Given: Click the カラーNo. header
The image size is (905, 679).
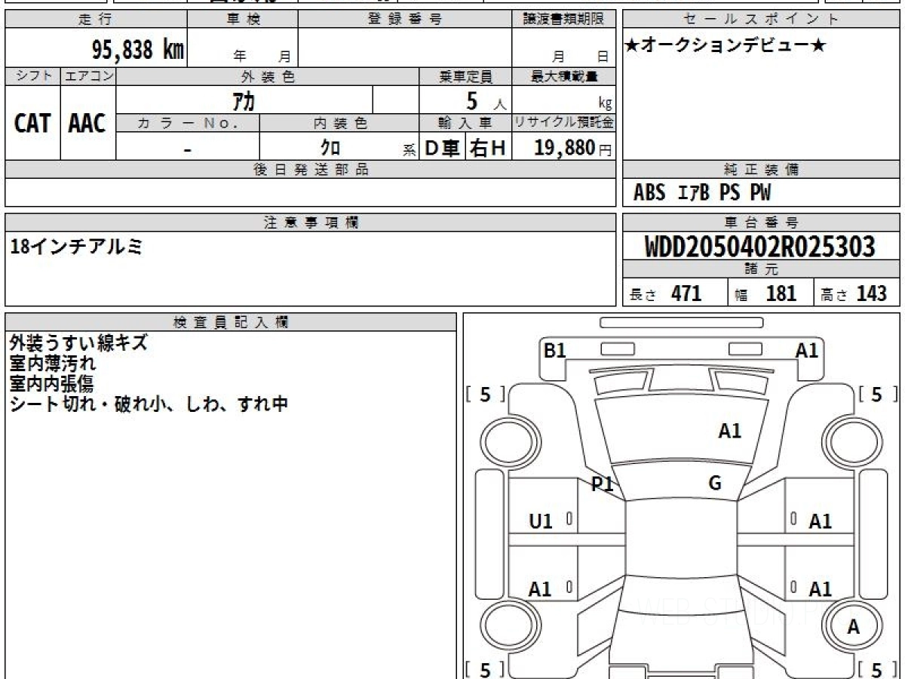Looking at the screenshot, I should click(188, 123).
